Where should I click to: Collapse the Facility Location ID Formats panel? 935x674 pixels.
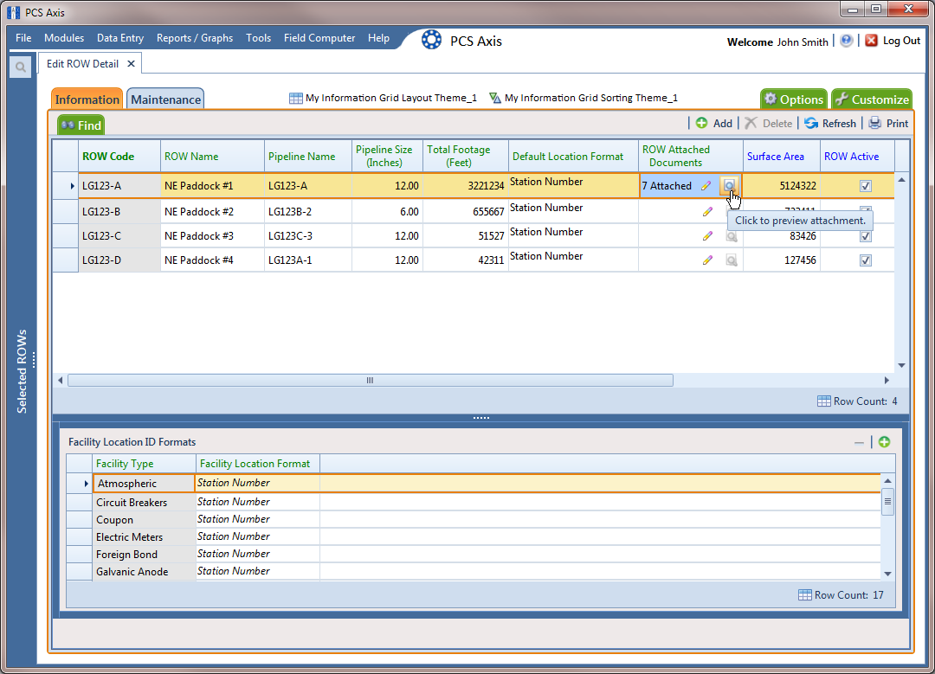(860, 442)
